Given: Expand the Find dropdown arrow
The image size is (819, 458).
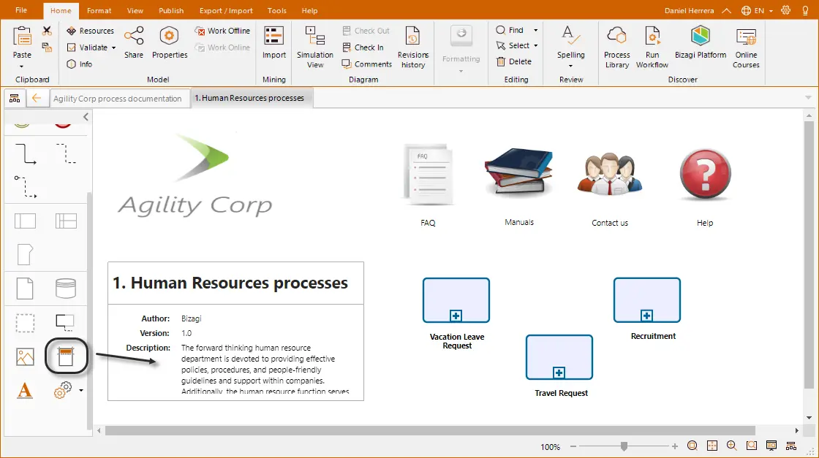Looking at the screenshot, I should 535,30.
